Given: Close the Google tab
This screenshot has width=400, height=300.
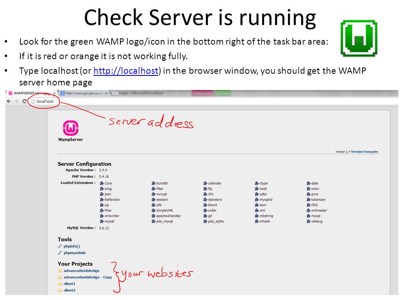Looking at the screenshot, I should click(x=106, y=93).
